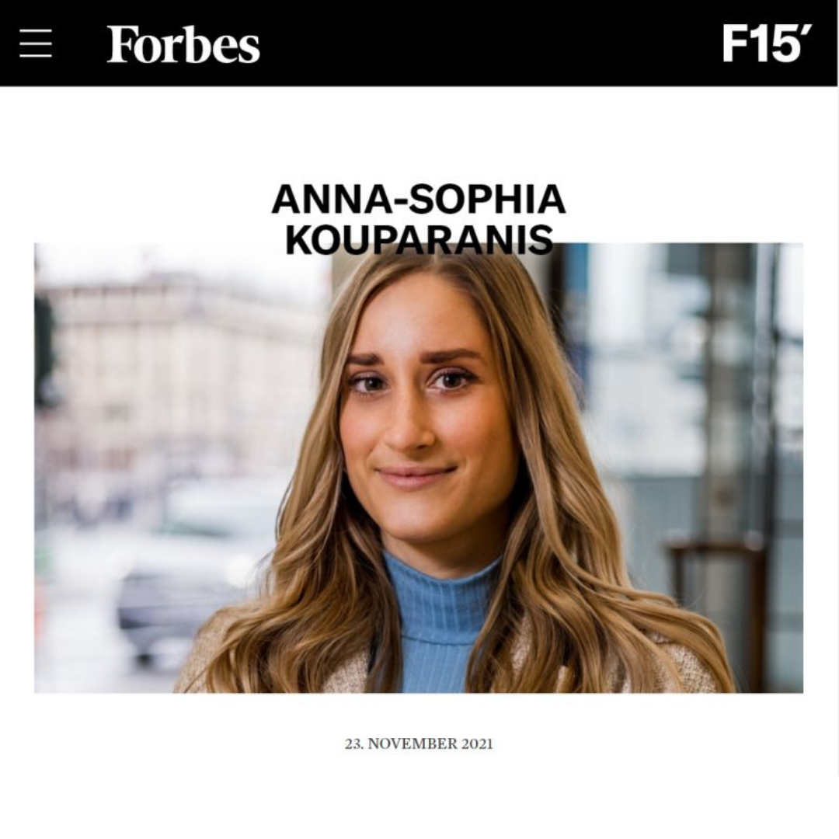Image resolution: width=839 pixels, height=839 pixels.
Task: Click the top line of the hamburger icon
Action: pos(36,31)
